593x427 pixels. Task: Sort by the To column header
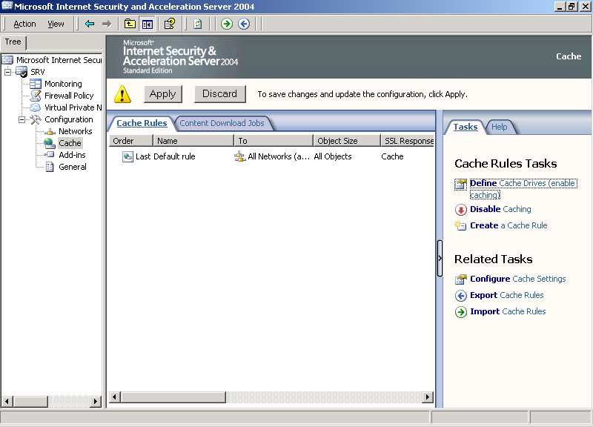pyautogui.click(x=274, y=141)
